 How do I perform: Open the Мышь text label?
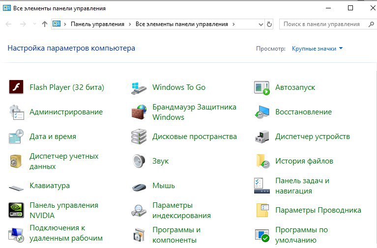(164, 186)
